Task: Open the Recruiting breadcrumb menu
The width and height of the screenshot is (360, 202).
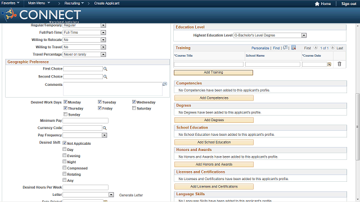Action: tap(74, 3)
